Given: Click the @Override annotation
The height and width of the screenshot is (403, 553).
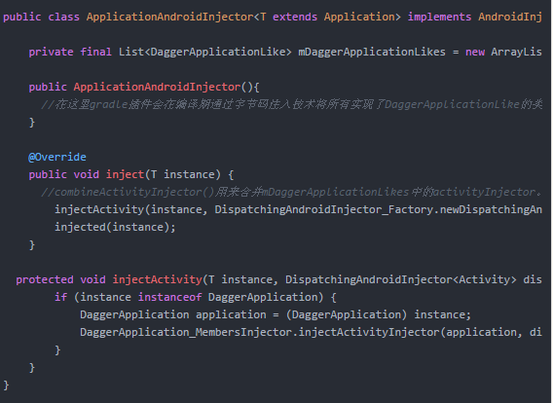Looking at the screenshot, I should [57, 157].
